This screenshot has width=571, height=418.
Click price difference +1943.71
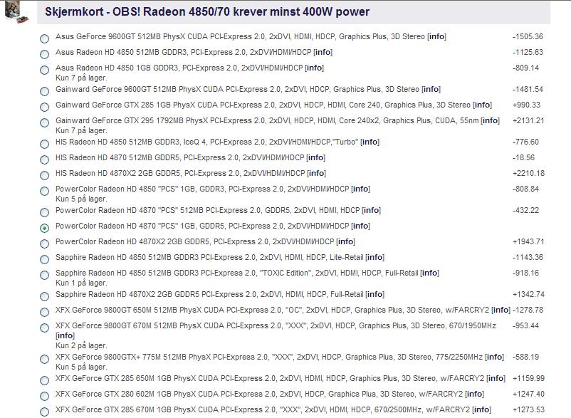pos(528,241)
